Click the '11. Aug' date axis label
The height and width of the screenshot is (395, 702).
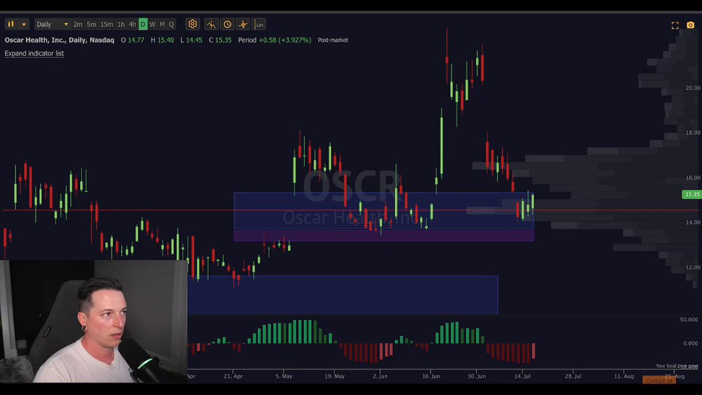click(624, 376)
